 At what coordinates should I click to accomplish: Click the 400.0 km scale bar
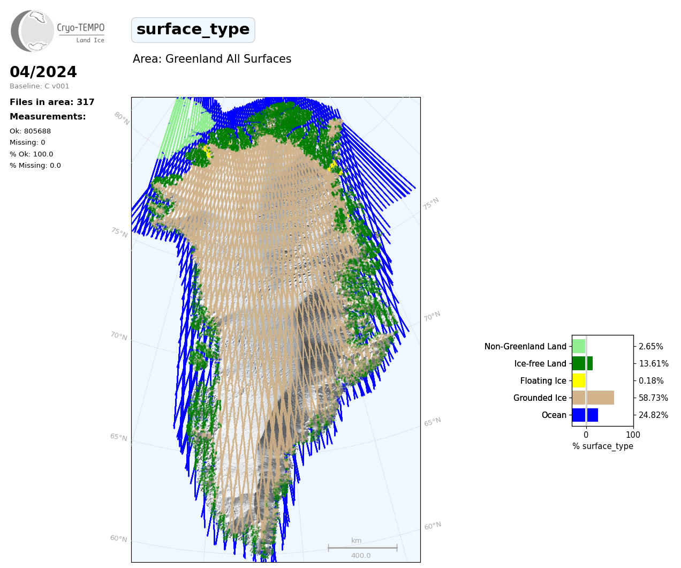362,549
